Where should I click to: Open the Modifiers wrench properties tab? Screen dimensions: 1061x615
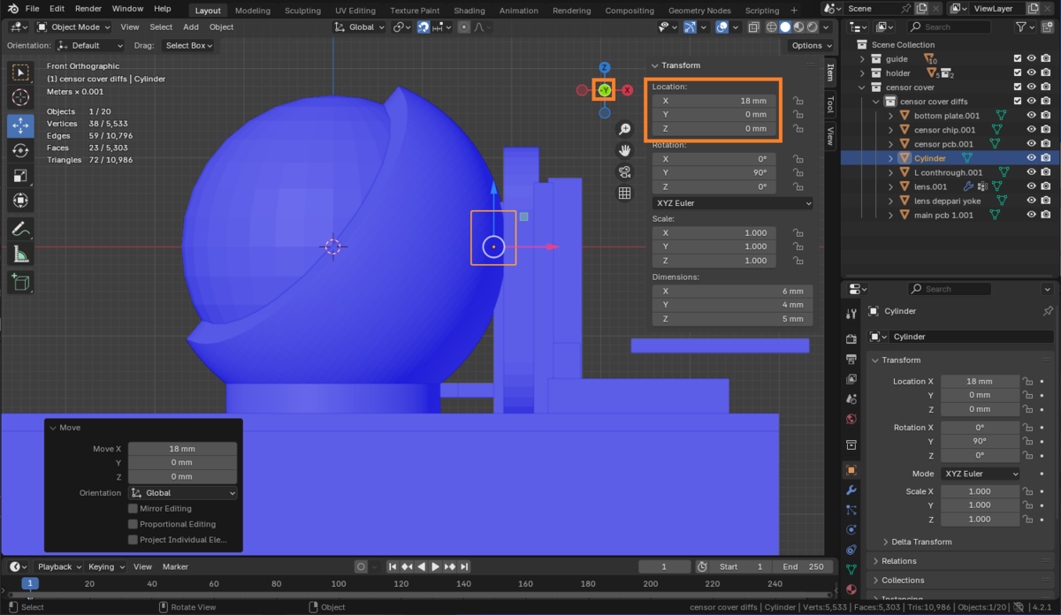[851, 490]
